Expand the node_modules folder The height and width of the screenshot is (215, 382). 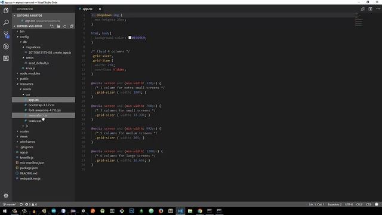click(x=30, y=73)
